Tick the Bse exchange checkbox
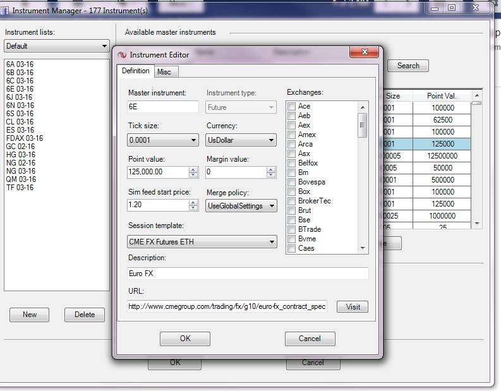This screenshot has height=391, width=501. click(x=291, y=220)
